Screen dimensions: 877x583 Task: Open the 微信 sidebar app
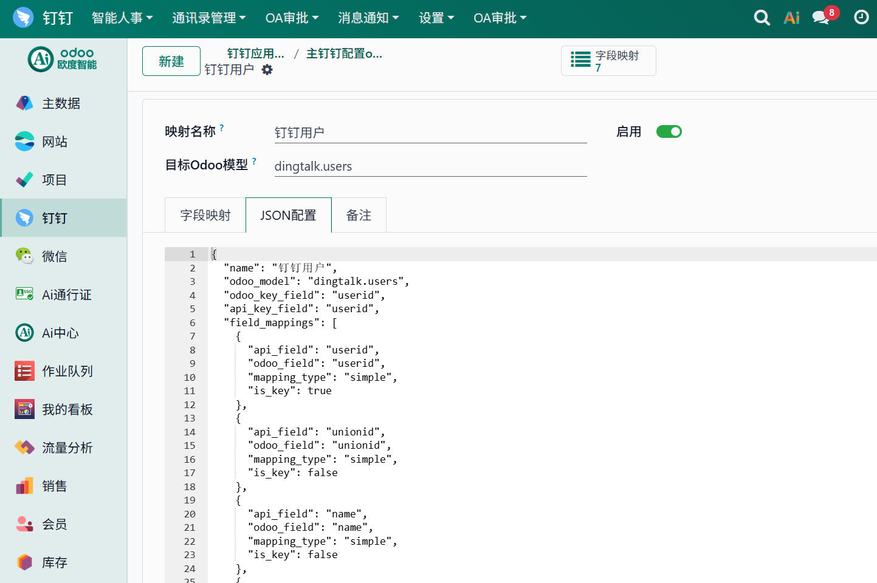pyautogui.click(x=63, y=256)
